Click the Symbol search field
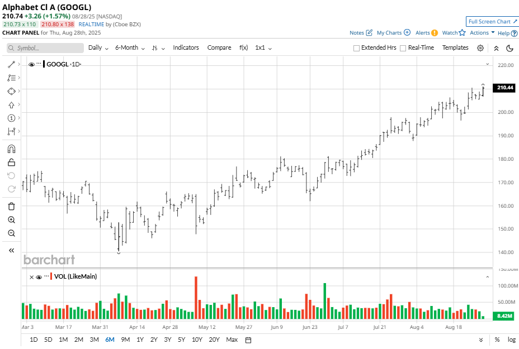This screenshot has width=519, height=349. 45,48
